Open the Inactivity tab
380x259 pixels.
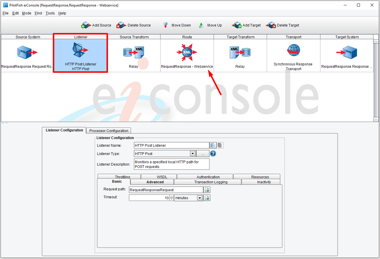pos(261,182)
